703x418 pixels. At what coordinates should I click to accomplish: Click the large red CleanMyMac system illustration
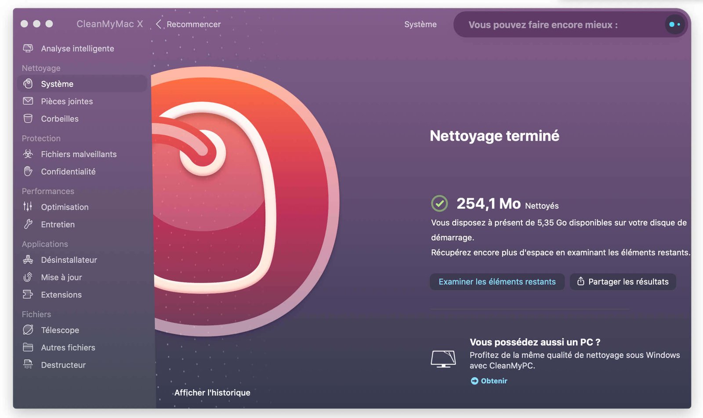(x=246, y=202)
